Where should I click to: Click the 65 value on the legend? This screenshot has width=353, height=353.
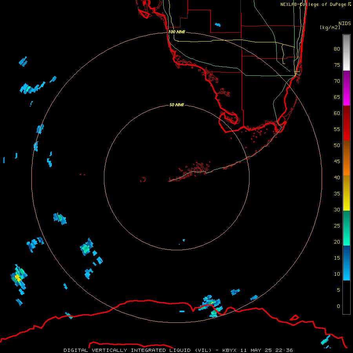[x=337, y=97]
